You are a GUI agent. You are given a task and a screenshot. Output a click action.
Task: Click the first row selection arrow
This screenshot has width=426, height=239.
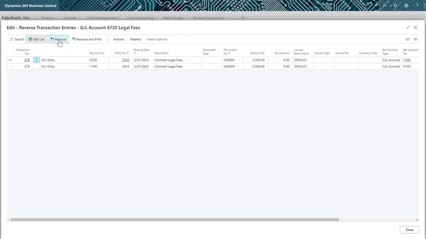[10, 60]
